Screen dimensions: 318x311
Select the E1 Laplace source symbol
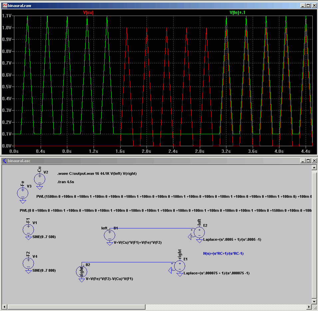click(179, 266)
